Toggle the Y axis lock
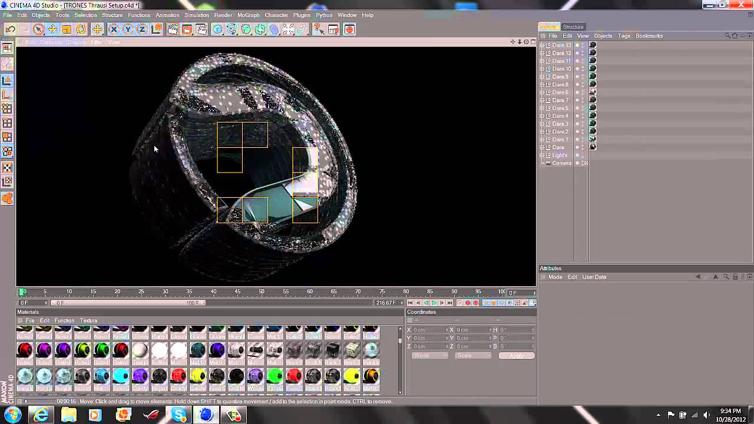Viewport: 754px width, 424px height. pyautogui.click(x=128, y=29)
